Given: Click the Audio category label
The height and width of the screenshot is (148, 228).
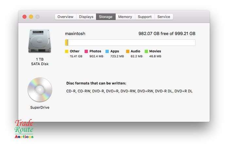Looking at the screenshot, I should [135, 51].
